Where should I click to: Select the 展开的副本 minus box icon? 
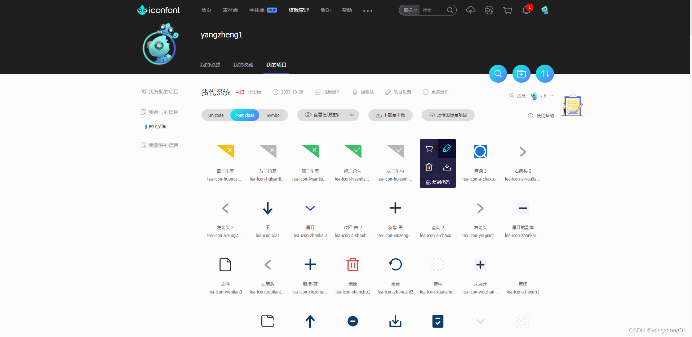point(523,208)
